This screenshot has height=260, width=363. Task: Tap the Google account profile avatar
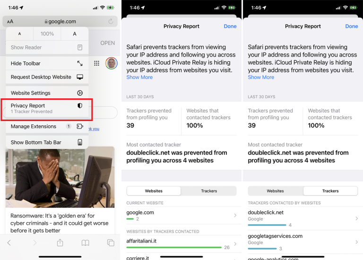tap(111, 63)
